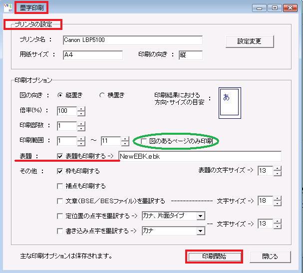Enable 図のあるページのみ印刷 checkbox
The image size is (303, 273).
coord(144,141)
